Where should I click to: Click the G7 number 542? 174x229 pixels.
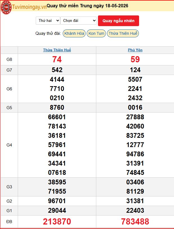click(x=57, y=70)
